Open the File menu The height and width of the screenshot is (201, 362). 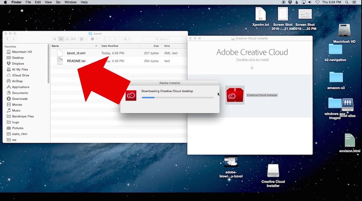tap(28, 2)
